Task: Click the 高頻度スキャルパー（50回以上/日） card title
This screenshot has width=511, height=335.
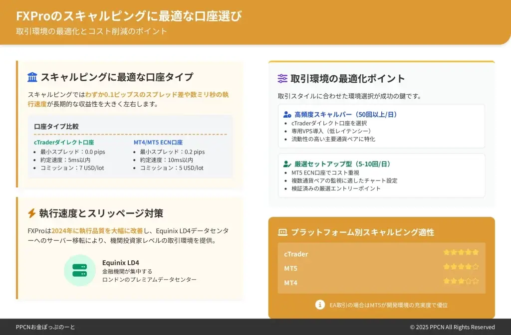Action: click(346, 115)
